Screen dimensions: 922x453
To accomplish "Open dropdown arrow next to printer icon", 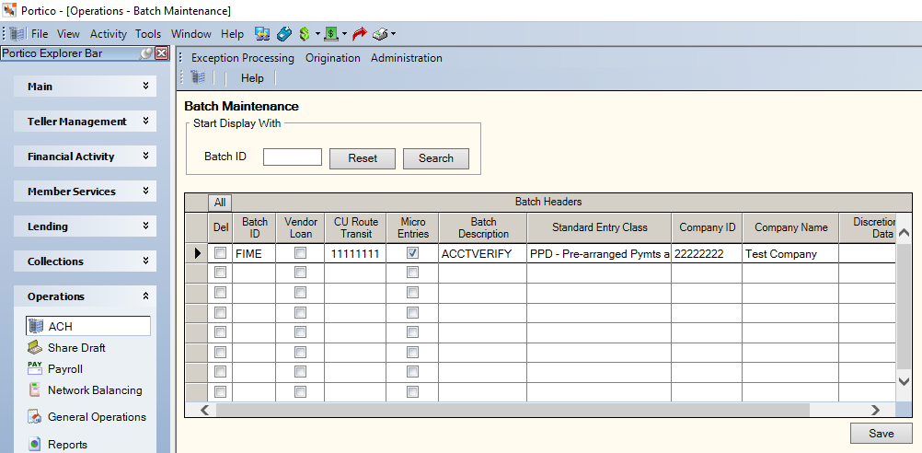I will (x=393, y=34).
